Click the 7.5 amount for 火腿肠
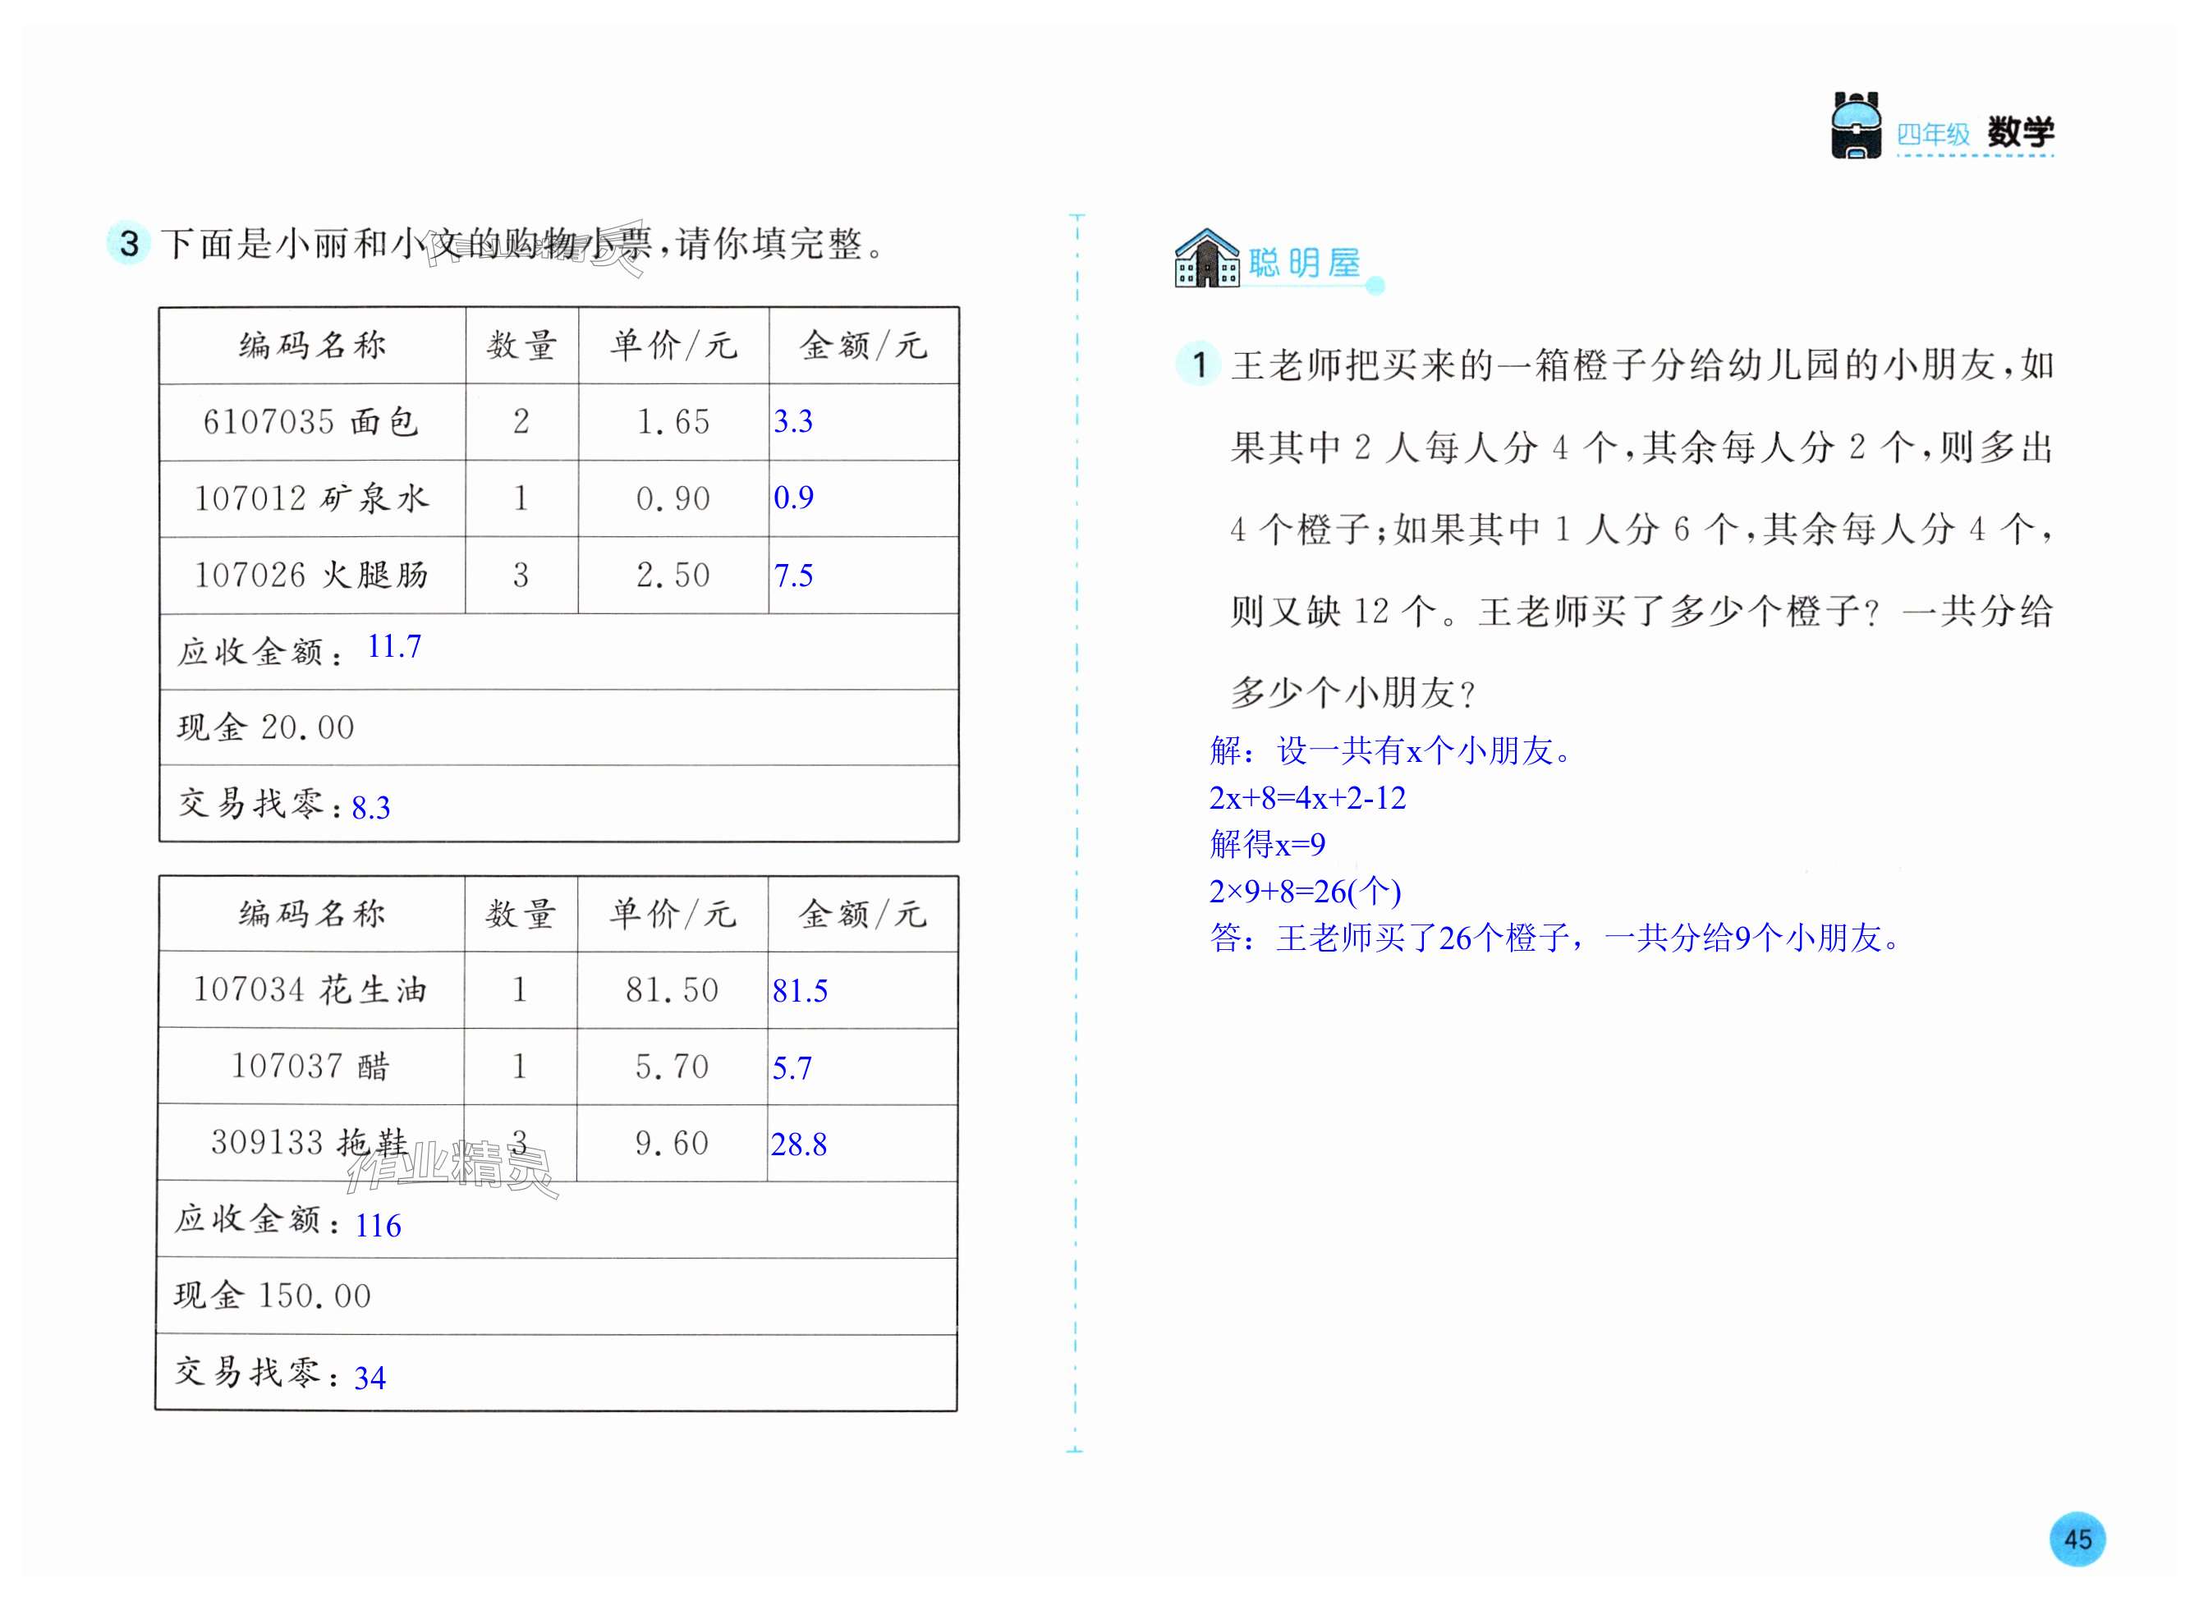This screenshot has height=1601, width=2199. point(793,576)
